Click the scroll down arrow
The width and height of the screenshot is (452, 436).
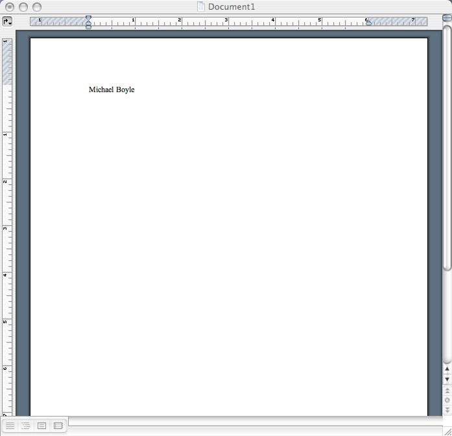pos(447,379)
